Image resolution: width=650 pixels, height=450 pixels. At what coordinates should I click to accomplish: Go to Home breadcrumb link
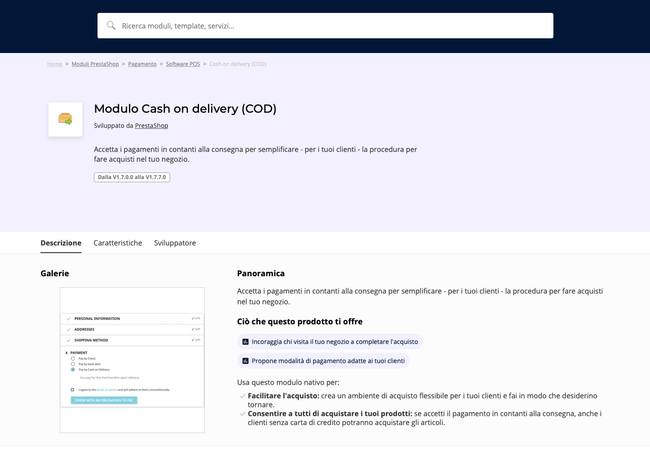(55, 64)
